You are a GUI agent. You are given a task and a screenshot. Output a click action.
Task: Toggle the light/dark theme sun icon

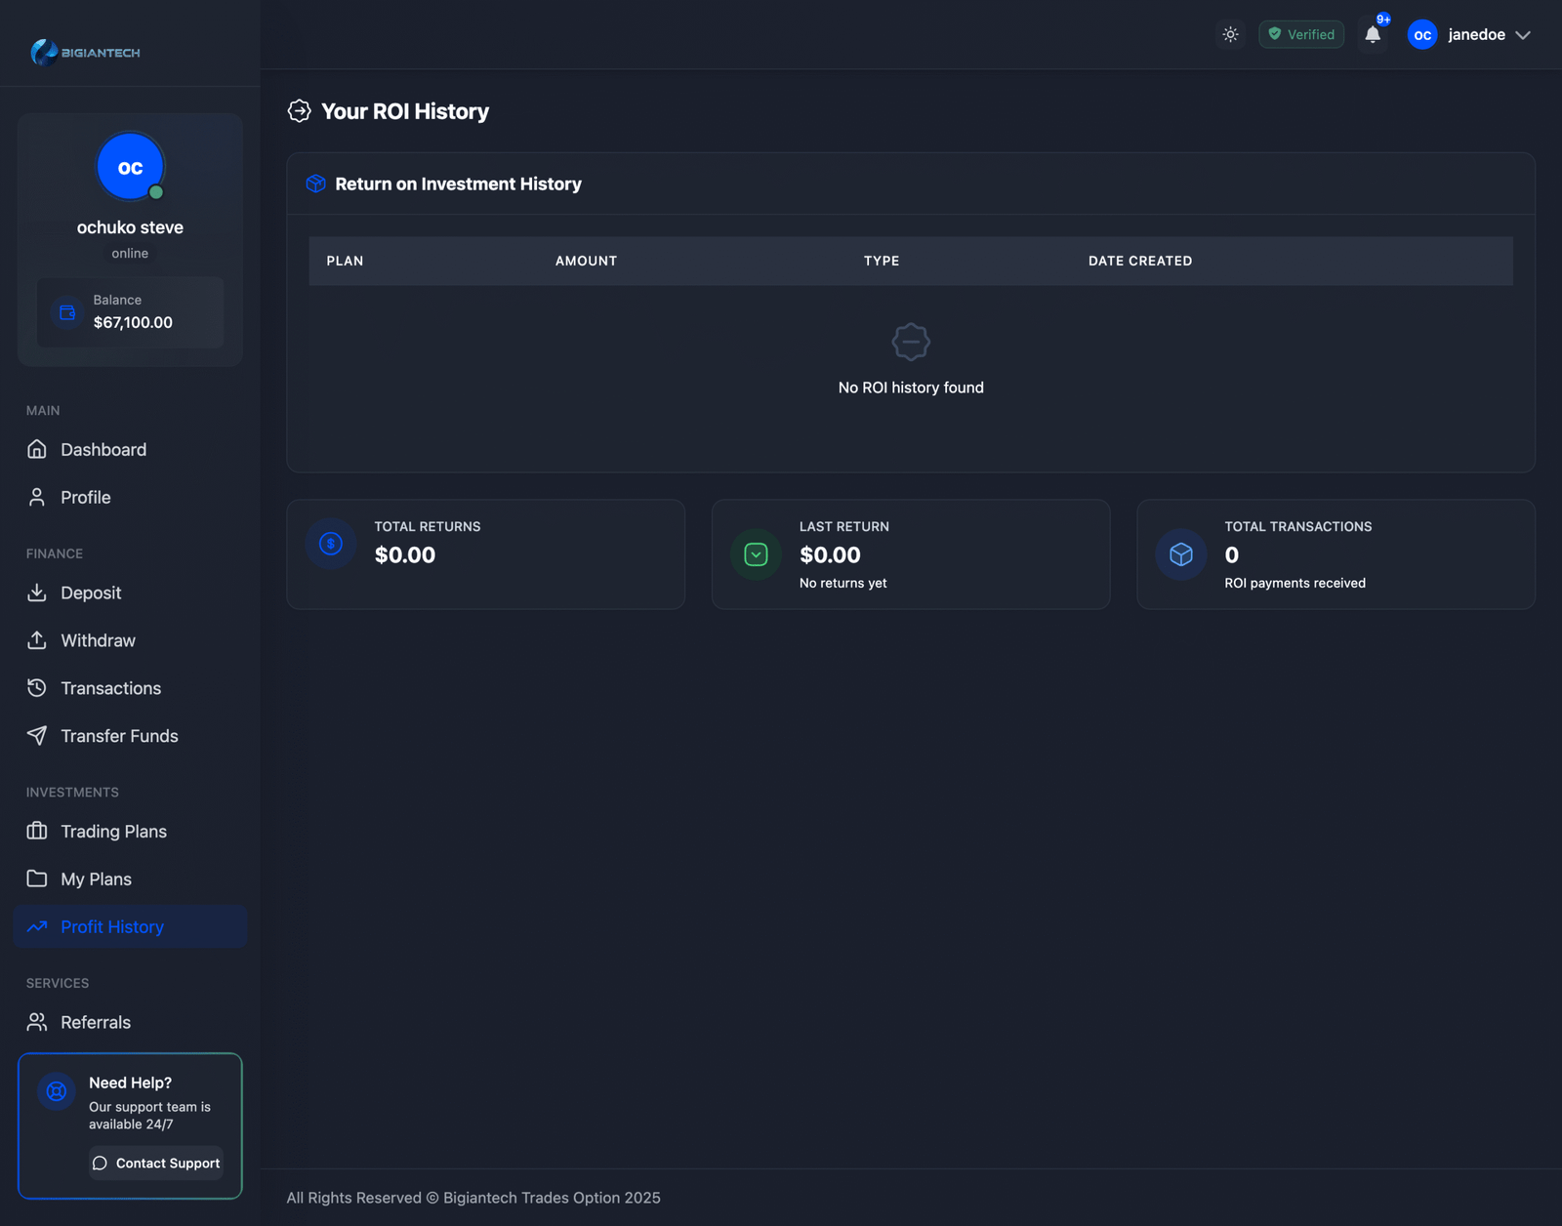[x=1230, y=34]
